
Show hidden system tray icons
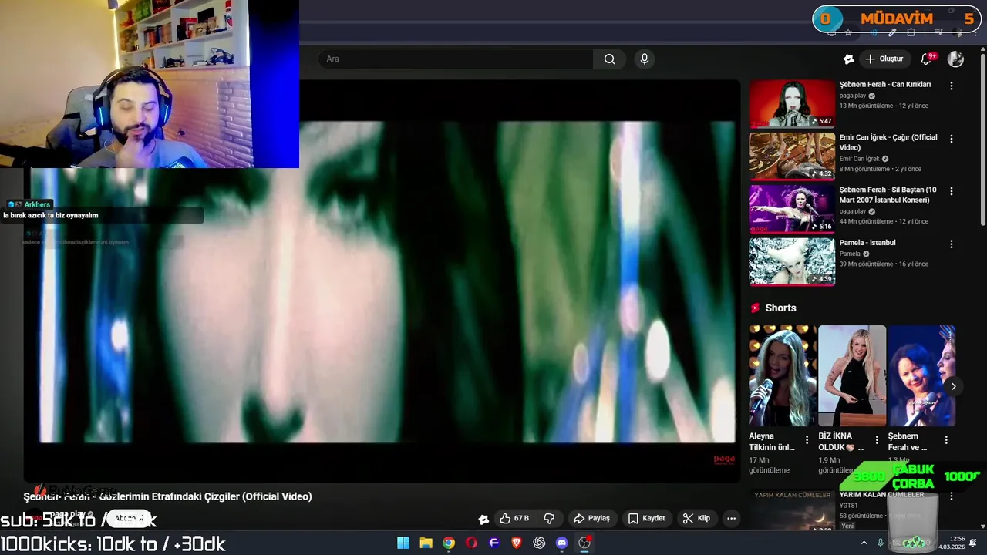coord(864,543)
